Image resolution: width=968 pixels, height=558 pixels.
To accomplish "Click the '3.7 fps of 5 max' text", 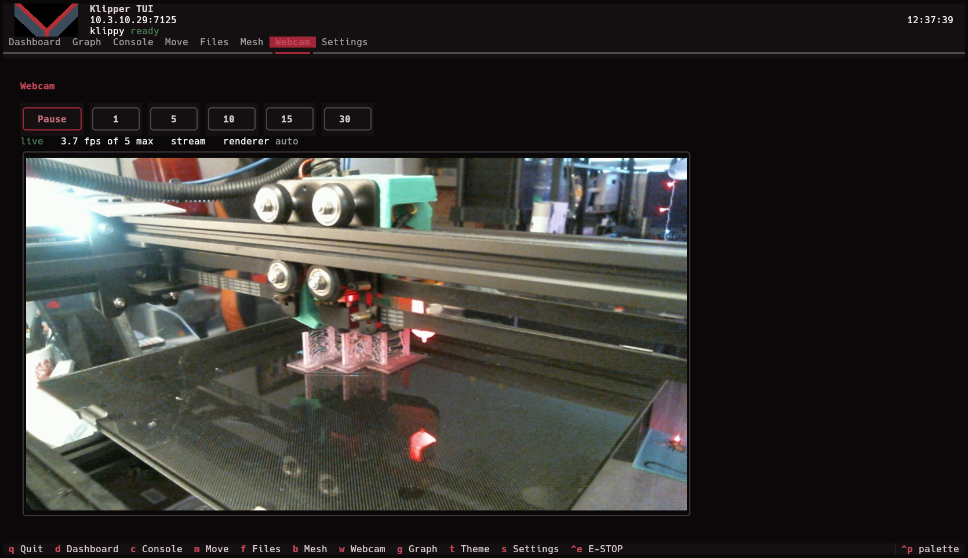I will click(x=107, y=141).
